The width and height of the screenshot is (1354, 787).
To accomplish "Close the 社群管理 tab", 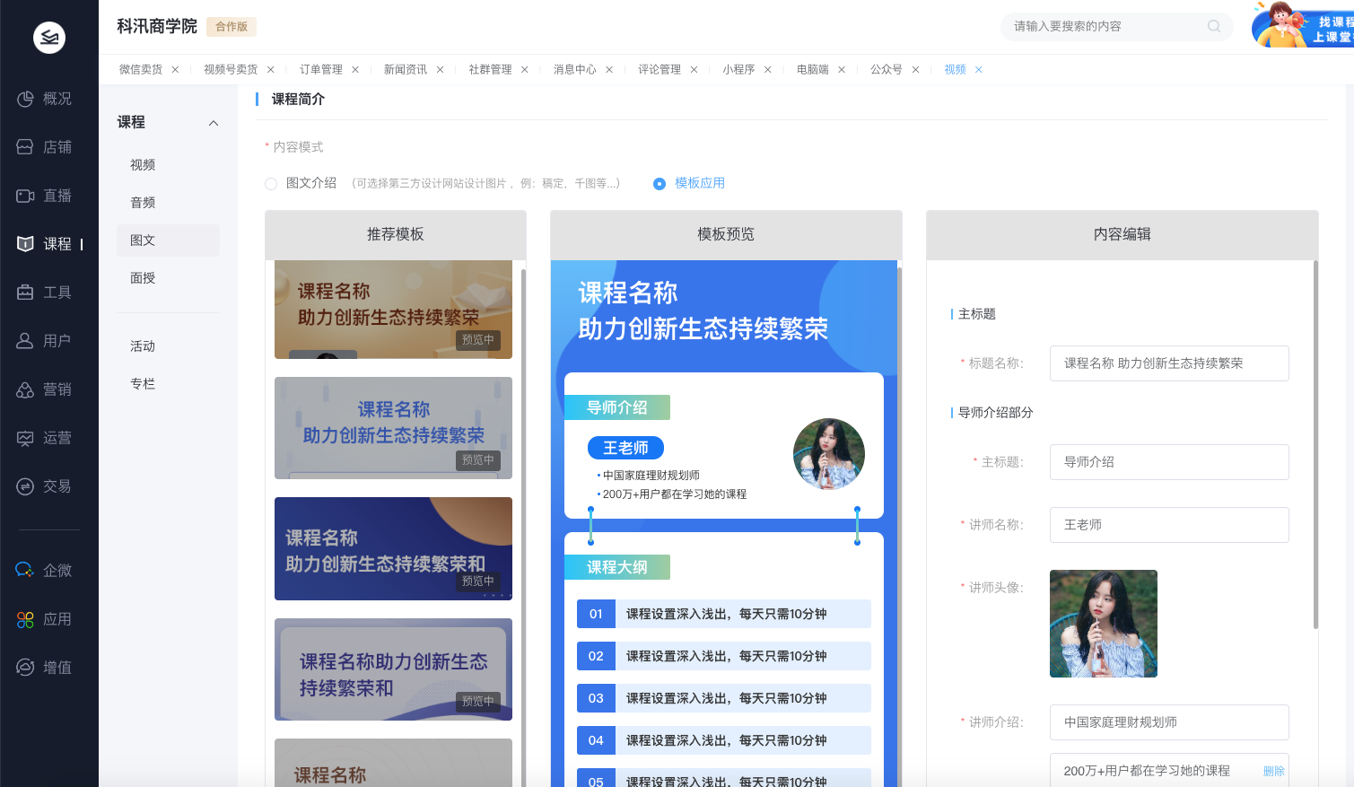I will [x=525, y=69].
